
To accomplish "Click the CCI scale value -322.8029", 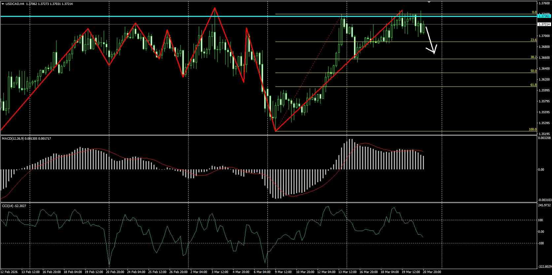I will [544, 266].
